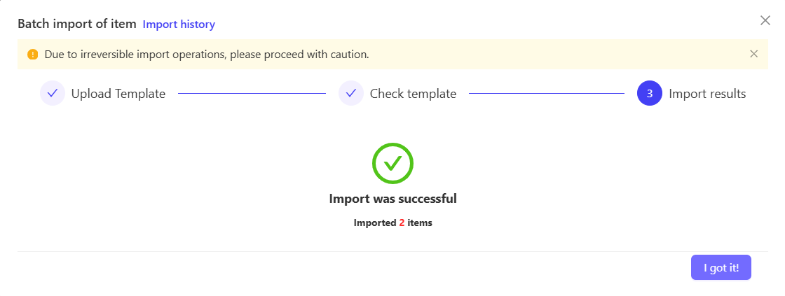Go to the Check template step label
The height and width of the screenshot is (296, 785).
(413, 94)
